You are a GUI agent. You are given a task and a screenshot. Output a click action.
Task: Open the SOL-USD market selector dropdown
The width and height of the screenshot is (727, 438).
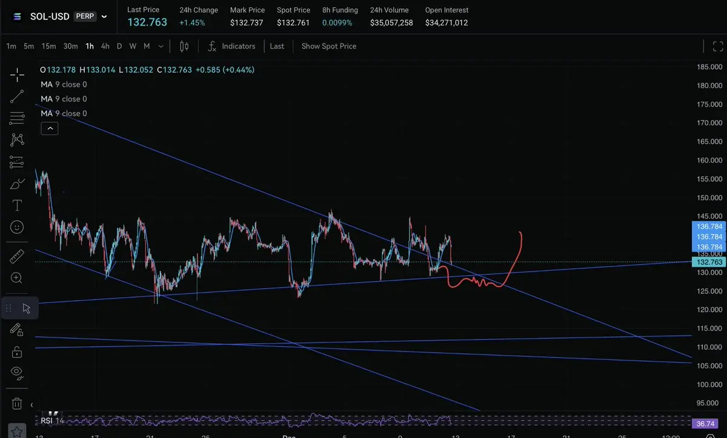(104, 16)
